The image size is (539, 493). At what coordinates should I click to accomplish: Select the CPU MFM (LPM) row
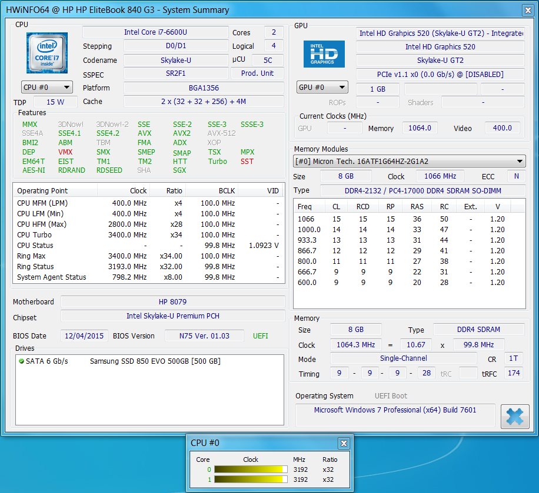(x=149, y=203)
